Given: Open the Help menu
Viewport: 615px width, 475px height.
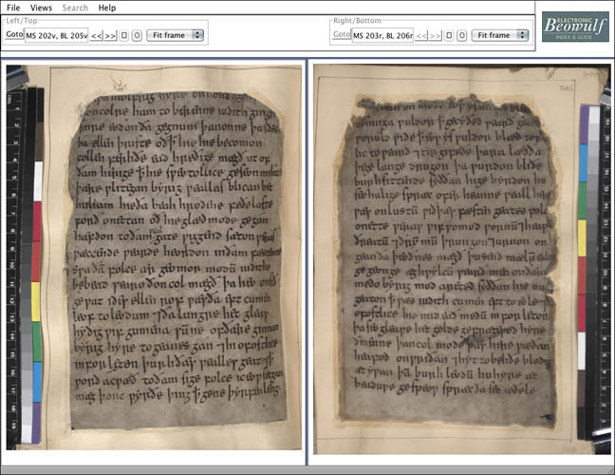Looking at the screenshot, I should tap(106, 8).
